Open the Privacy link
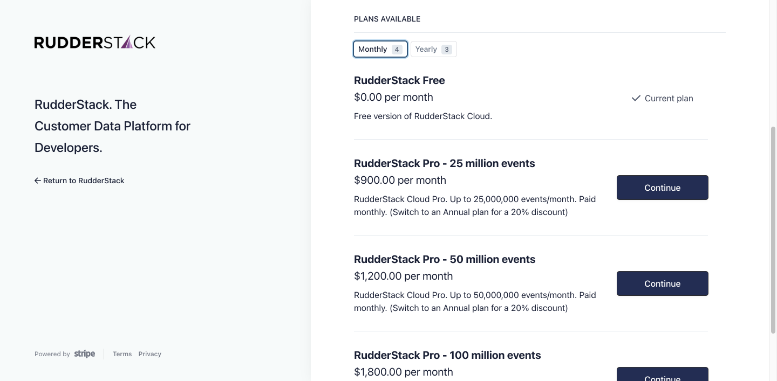777x381 pixels. [x=149, y=354]
